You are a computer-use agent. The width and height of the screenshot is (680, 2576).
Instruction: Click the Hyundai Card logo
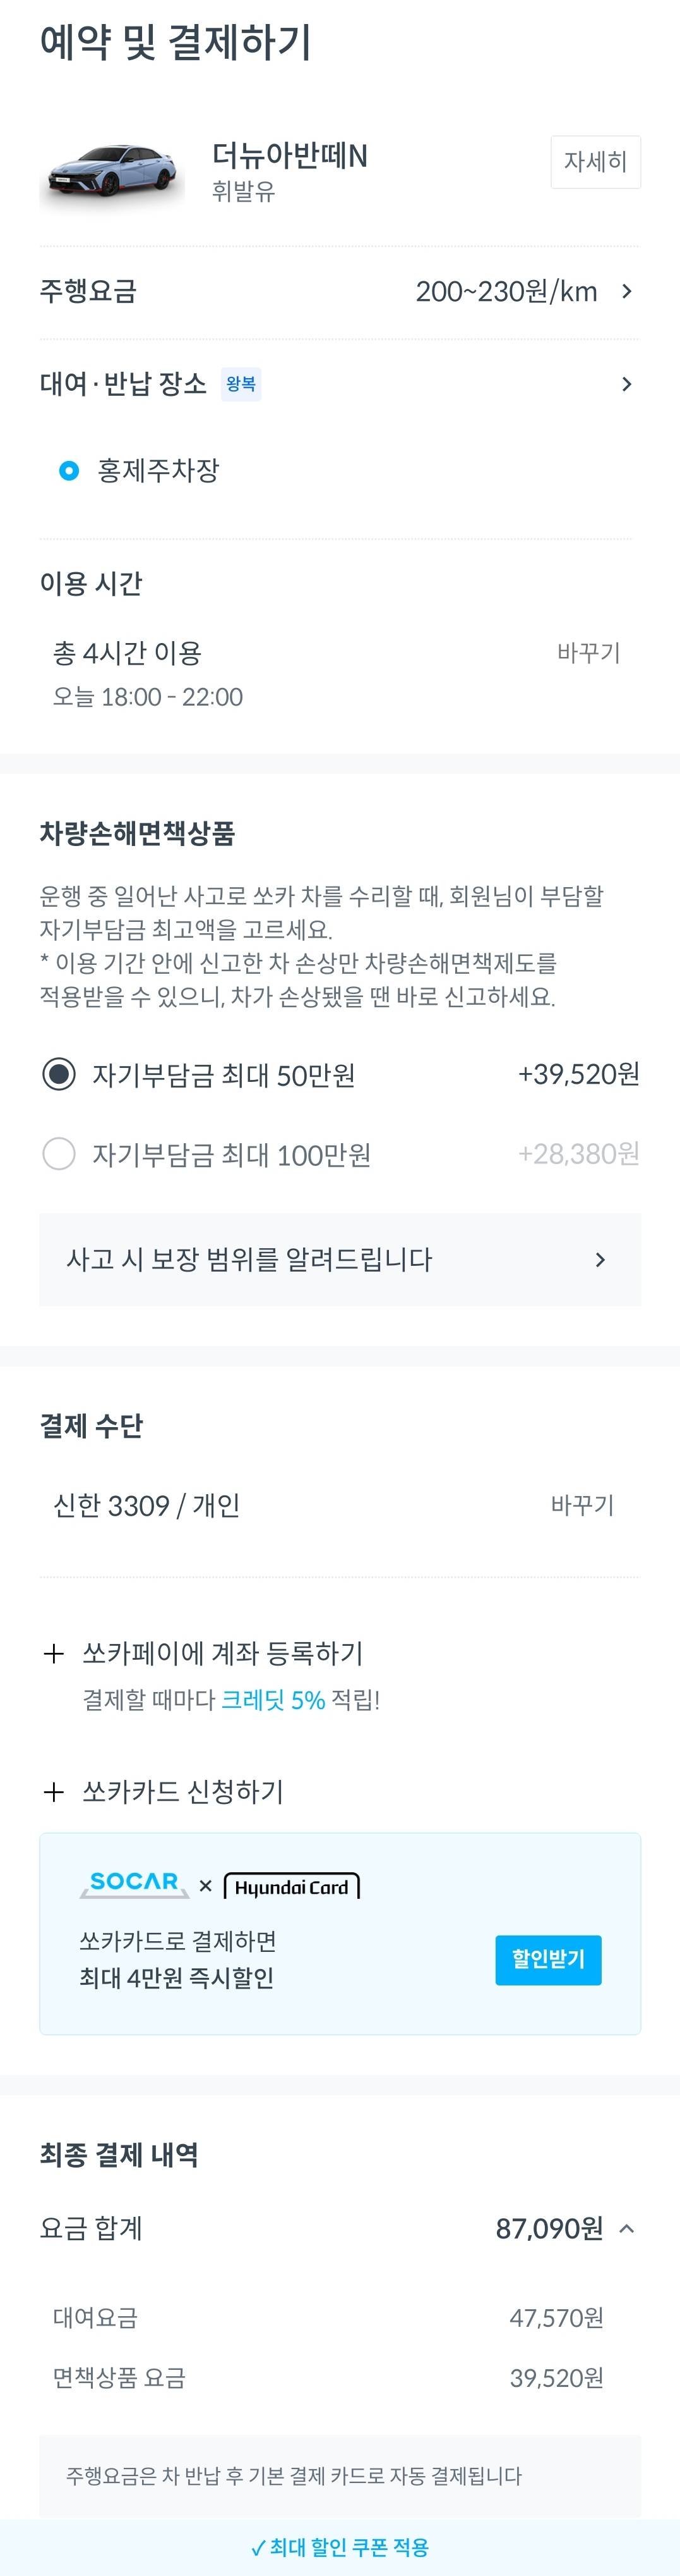(292, 1887)
